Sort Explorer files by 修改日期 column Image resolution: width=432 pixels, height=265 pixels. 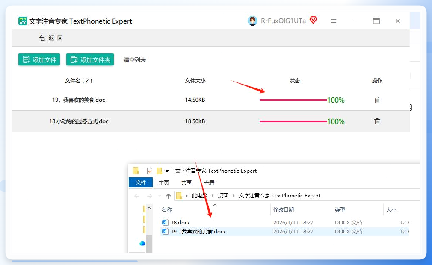pyautogui.click(x=284, y=210)
